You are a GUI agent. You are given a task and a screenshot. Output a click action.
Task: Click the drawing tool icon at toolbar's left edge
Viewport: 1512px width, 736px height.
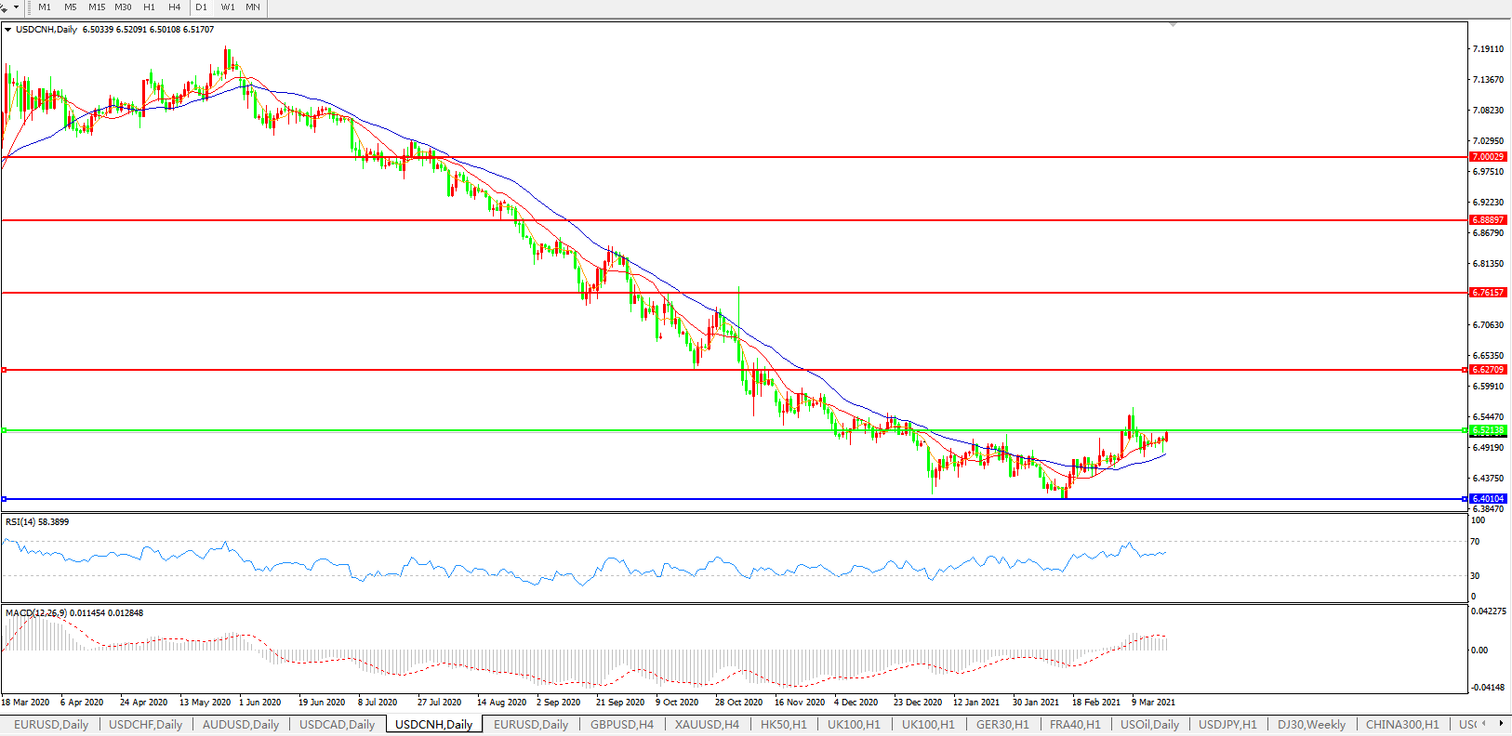(5, 7)
